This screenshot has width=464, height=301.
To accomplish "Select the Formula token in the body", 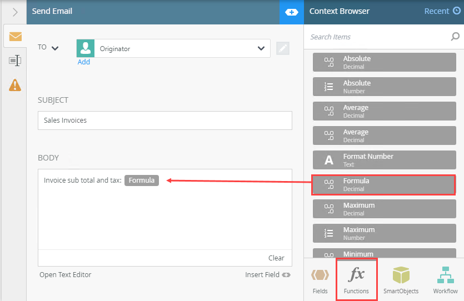I will pyautogui.click(x=142, y=180).
